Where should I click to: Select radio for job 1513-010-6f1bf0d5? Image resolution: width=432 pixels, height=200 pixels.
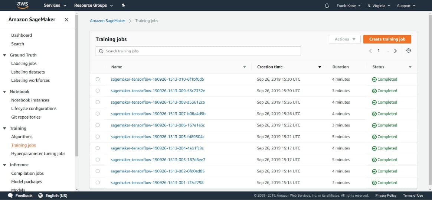tap(98, 79)
